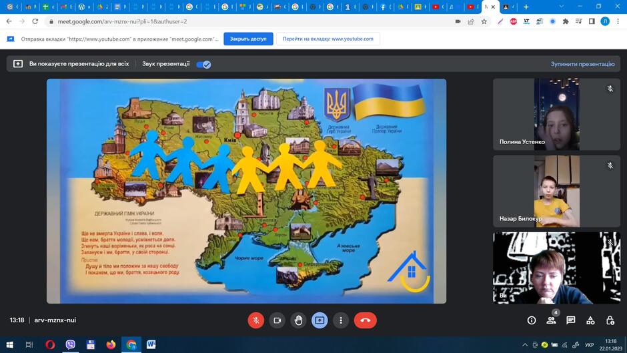Click 'Перейти на вкладку: www.youtube.com' button
This screenshot has width=627, height=353.
[x=328, y=39]
